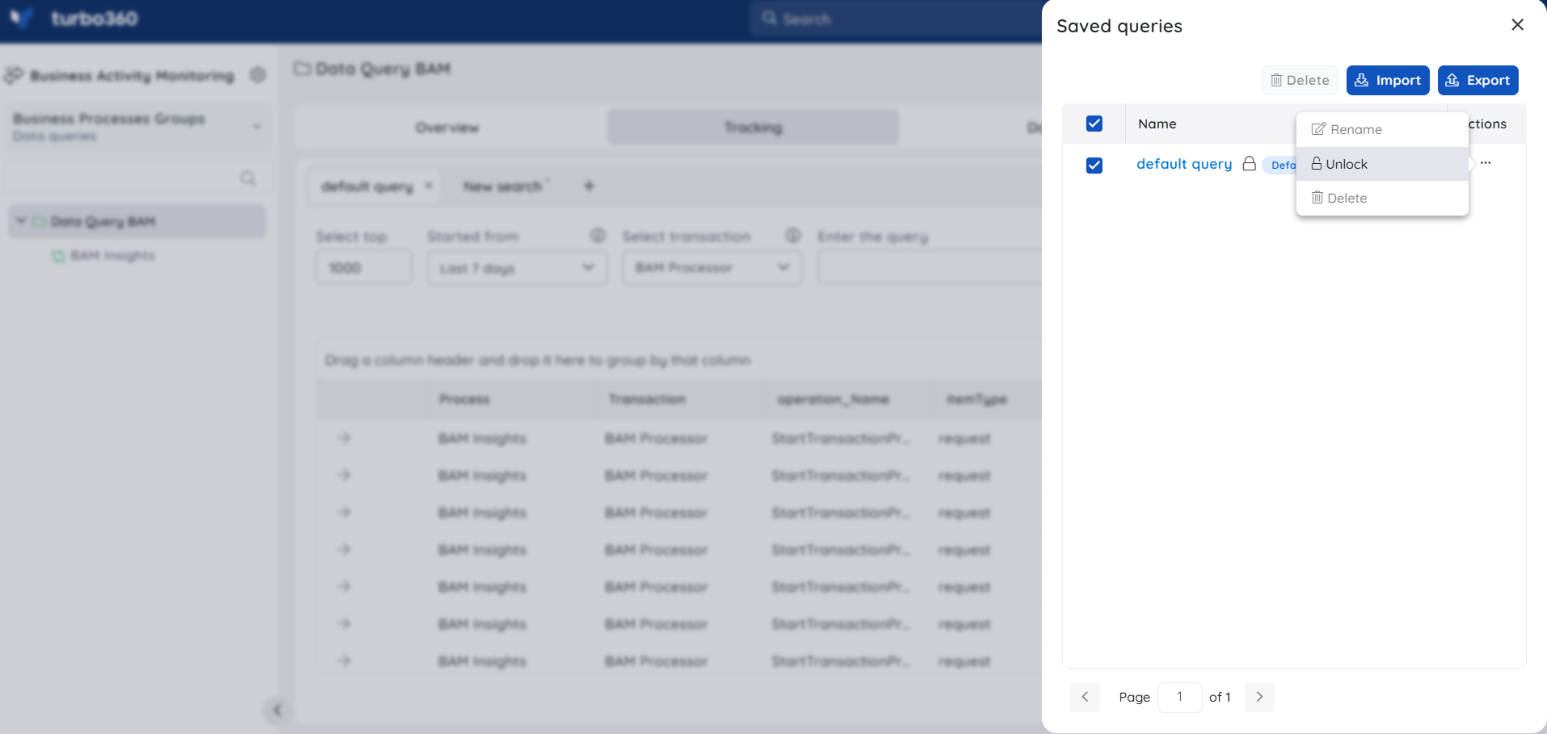The height and width of the screenshot is (734, 1547).
Task: Click the Data Query BAM folder icon in breadcrumb
Action: click(302, 69)
